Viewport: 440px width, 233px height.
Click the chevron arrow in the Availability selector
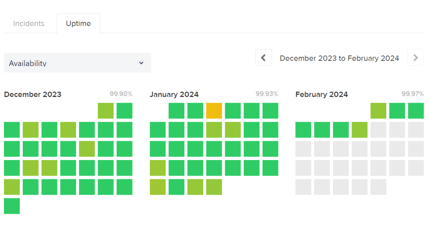141,63
